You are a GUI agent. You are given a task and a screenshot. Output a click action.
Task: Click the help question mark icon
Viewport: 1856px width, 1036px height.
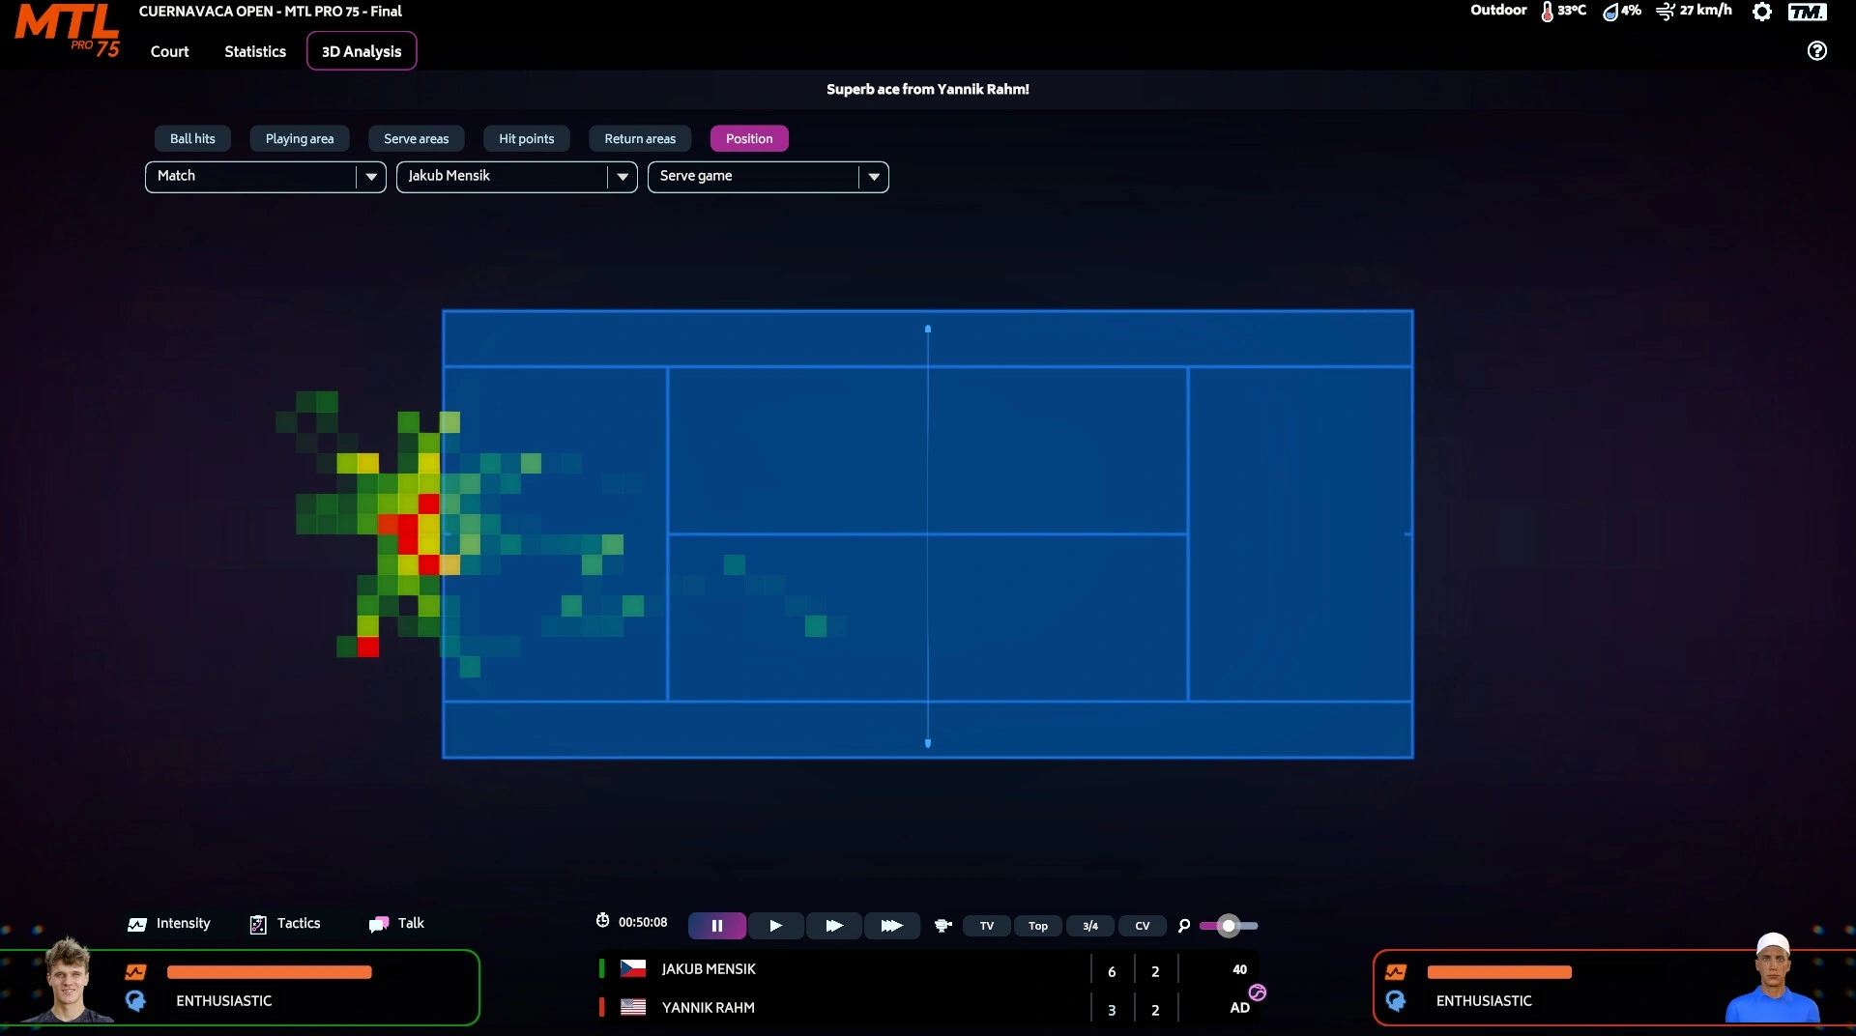[x=1816, y=51]
